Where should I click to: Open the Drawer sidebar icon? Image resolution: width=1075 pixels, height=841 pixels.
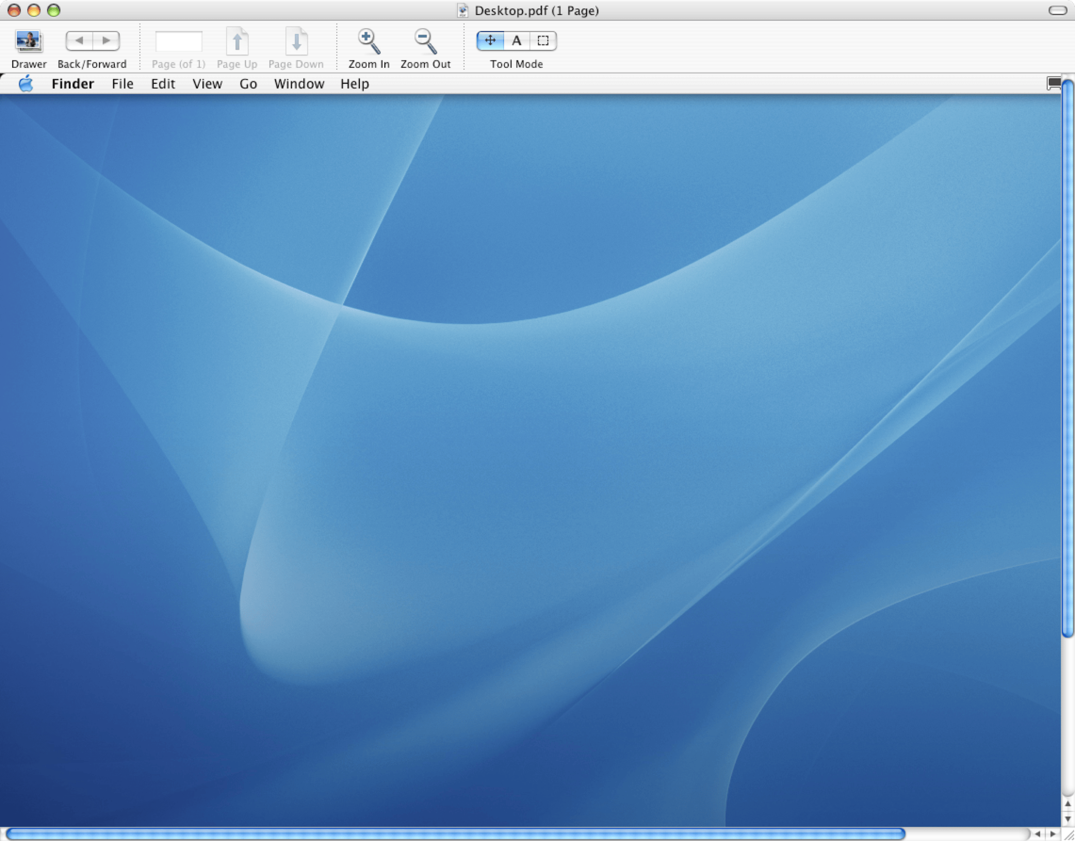click(28, 41)
